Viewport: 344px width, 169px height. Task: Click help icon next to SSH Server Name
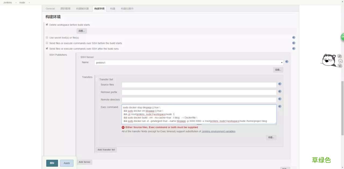[286, 62]
